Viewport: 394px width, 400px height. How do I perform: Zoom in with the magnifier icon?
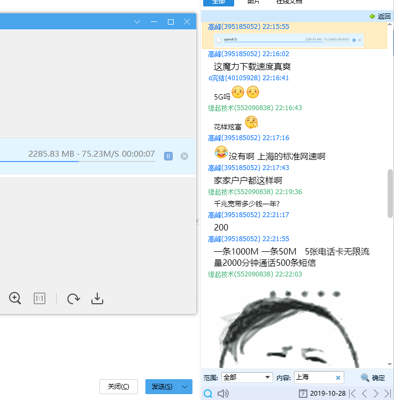click(15, 298)
